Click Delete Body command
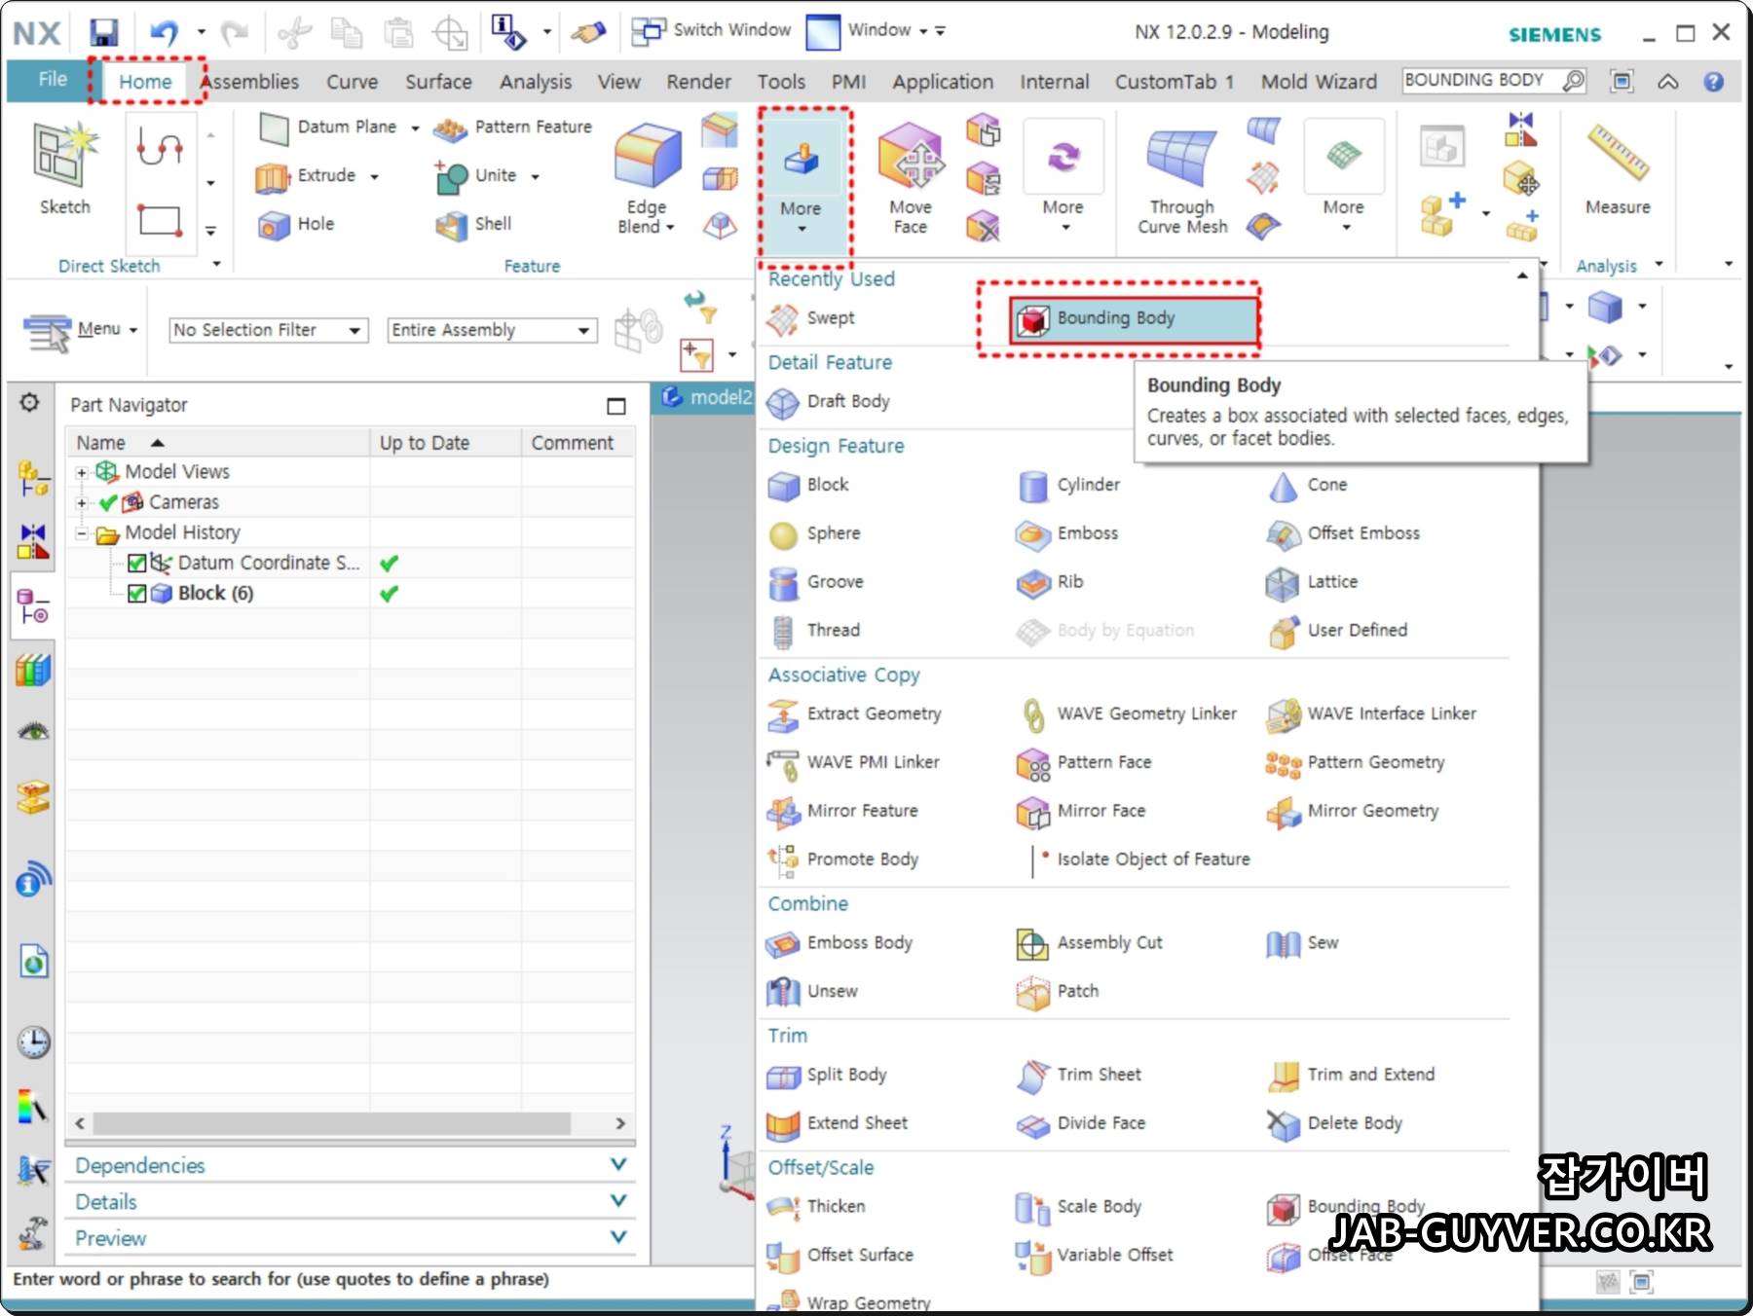Screen dimensions: 1753x1316 tap(1335, 1123)
